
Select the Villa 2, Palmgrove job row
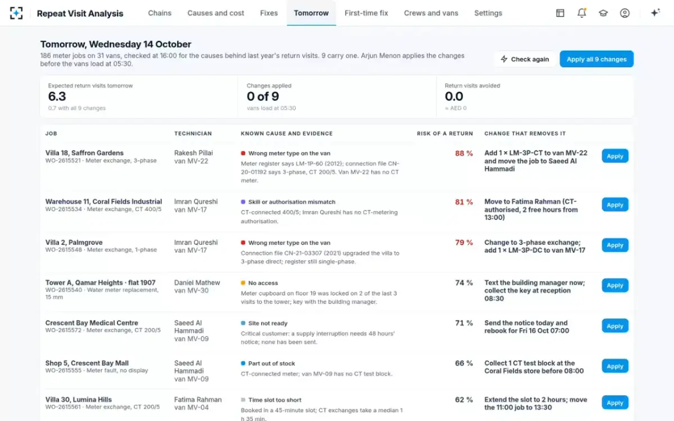[337, 252]
